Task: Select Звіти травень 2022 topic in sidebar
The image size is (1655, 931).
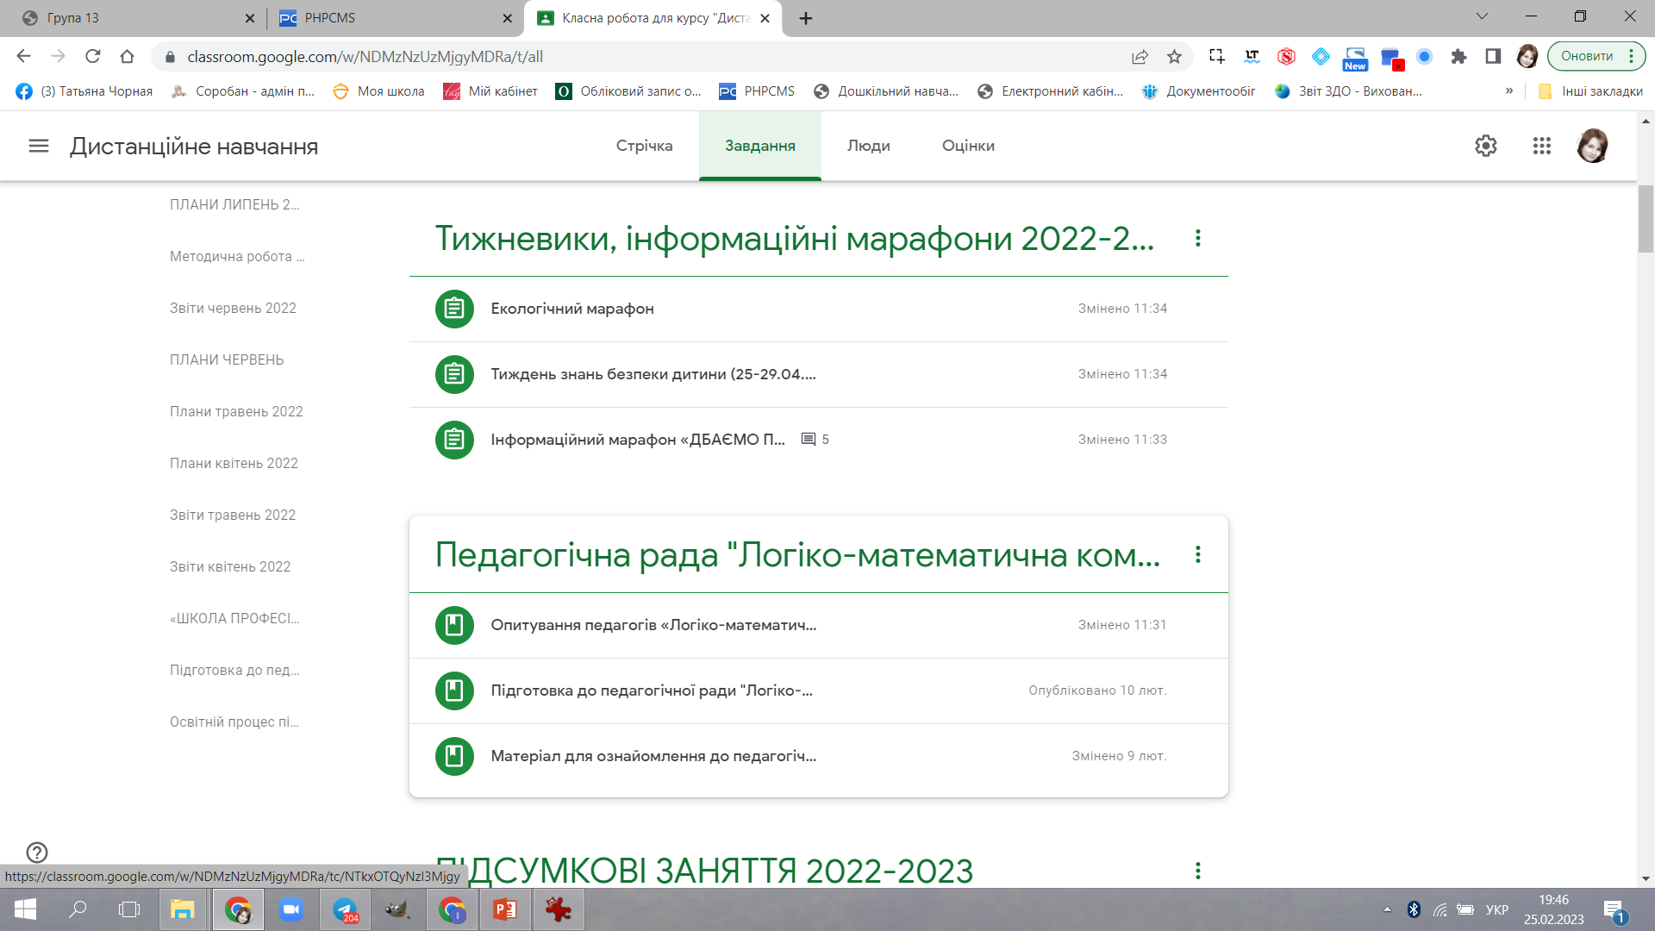Action: (x=233, y=515)
